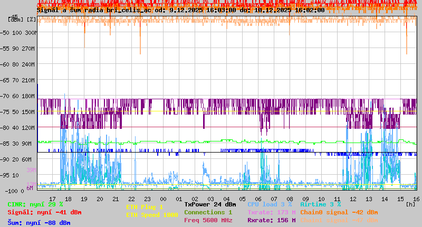Click the '-55 90 270M' y-axis label
This screenshot has height=227, width=422.
17,49
